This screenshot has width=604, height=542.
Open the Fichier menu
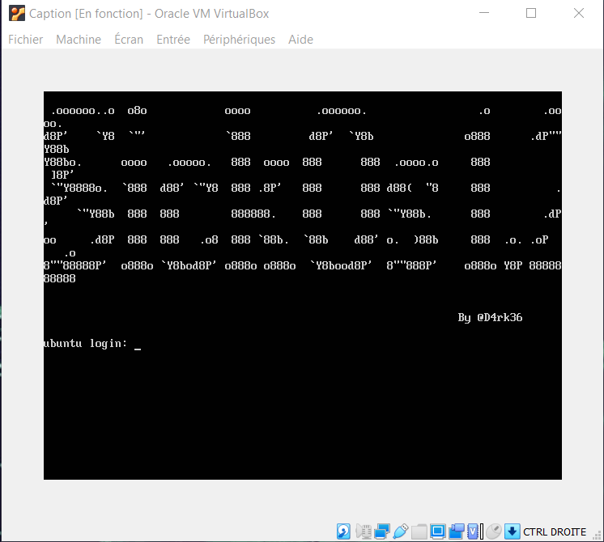[x=26, y=40]
